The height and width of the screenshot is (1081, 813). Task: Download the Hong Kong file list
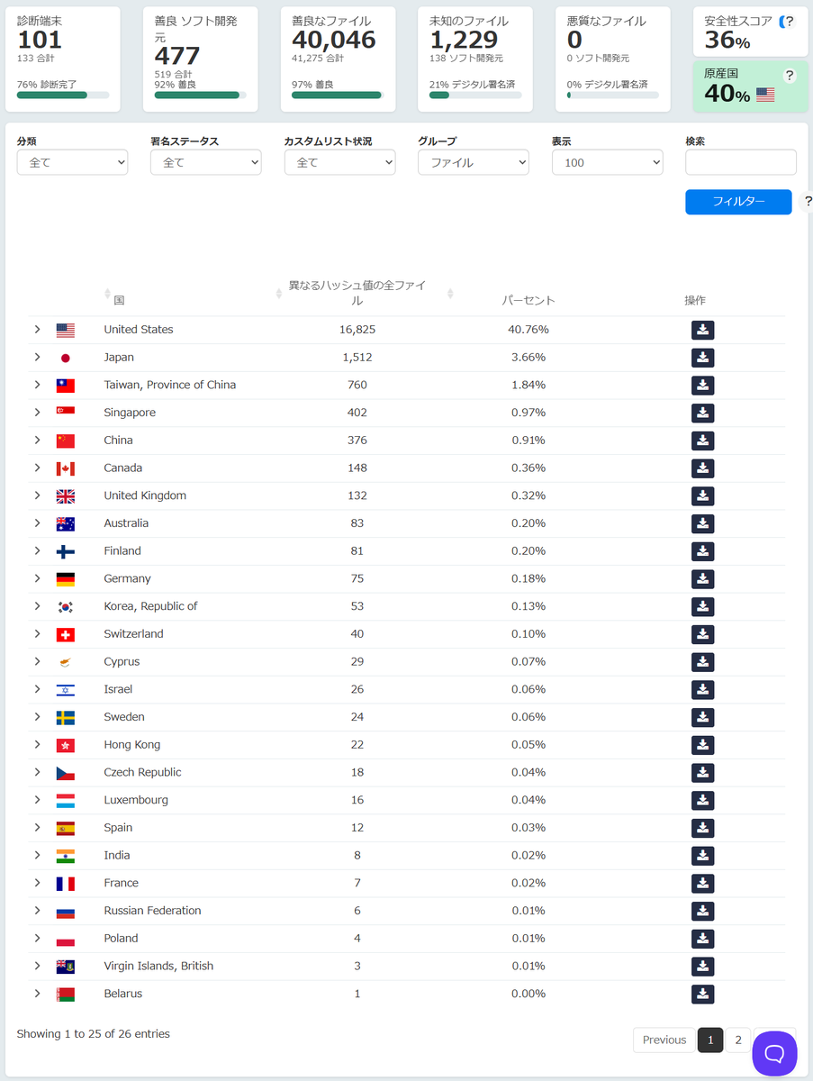pos(702,745)
